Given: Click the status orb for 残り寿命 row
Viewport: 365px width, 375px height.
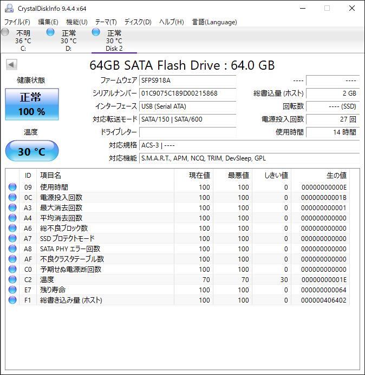Looking at the screenshot, I should (12, 290).
